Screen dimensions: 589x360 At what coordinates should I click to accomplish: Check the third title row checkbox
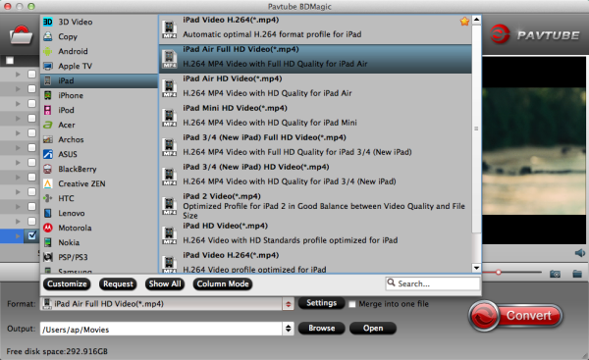pos(32,104)
